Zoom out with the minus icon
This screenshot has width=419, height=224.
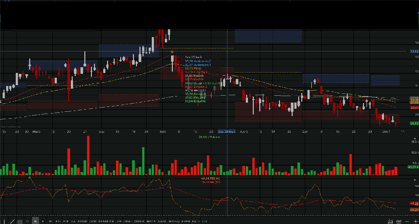[407, 221]
